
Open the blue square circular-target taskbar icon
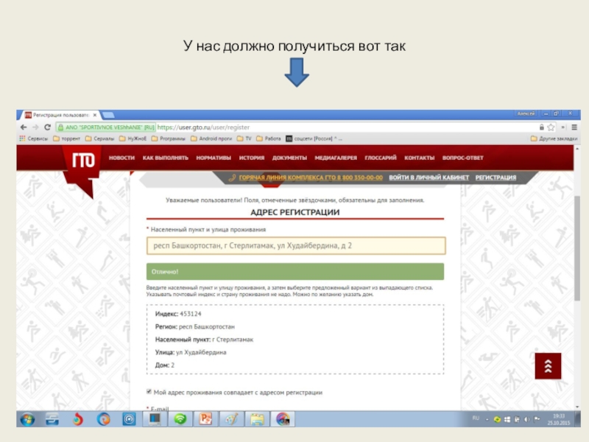pos(130,419)
